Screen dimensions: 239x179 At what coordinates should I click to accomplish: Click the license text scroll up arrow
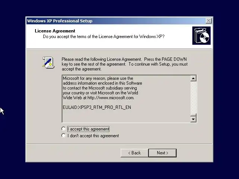coord(193,78)
